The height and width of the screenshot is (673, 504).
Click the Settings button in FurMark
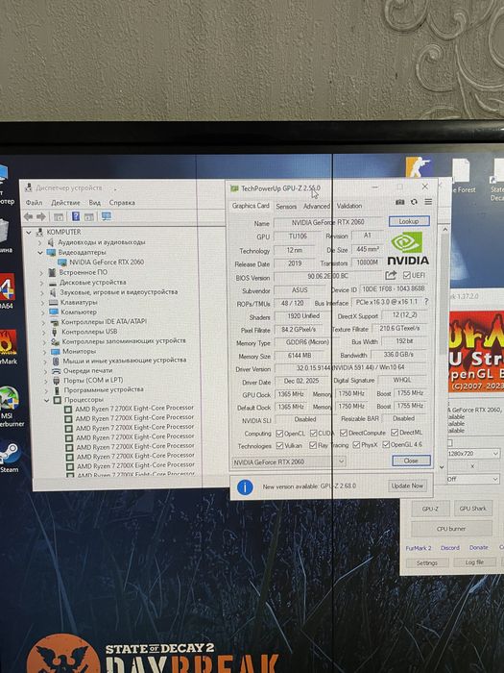click(x=427, y=562)
